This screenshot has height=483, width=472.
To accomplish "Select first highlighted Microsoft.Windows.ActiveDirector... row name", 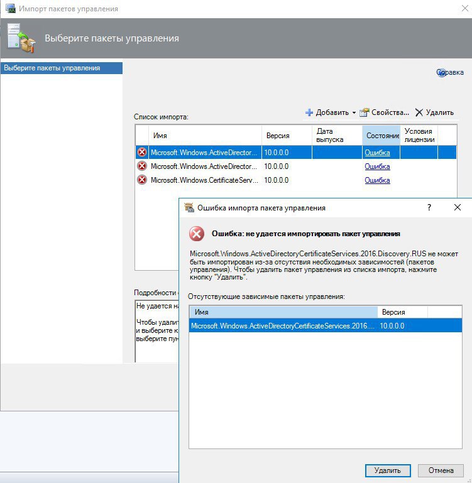I will [204, 153].
